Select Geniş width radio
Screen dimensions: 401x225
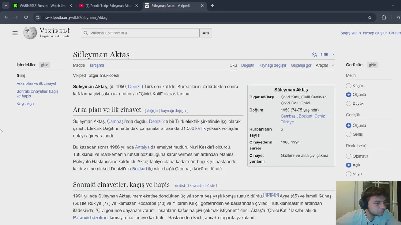348,134
